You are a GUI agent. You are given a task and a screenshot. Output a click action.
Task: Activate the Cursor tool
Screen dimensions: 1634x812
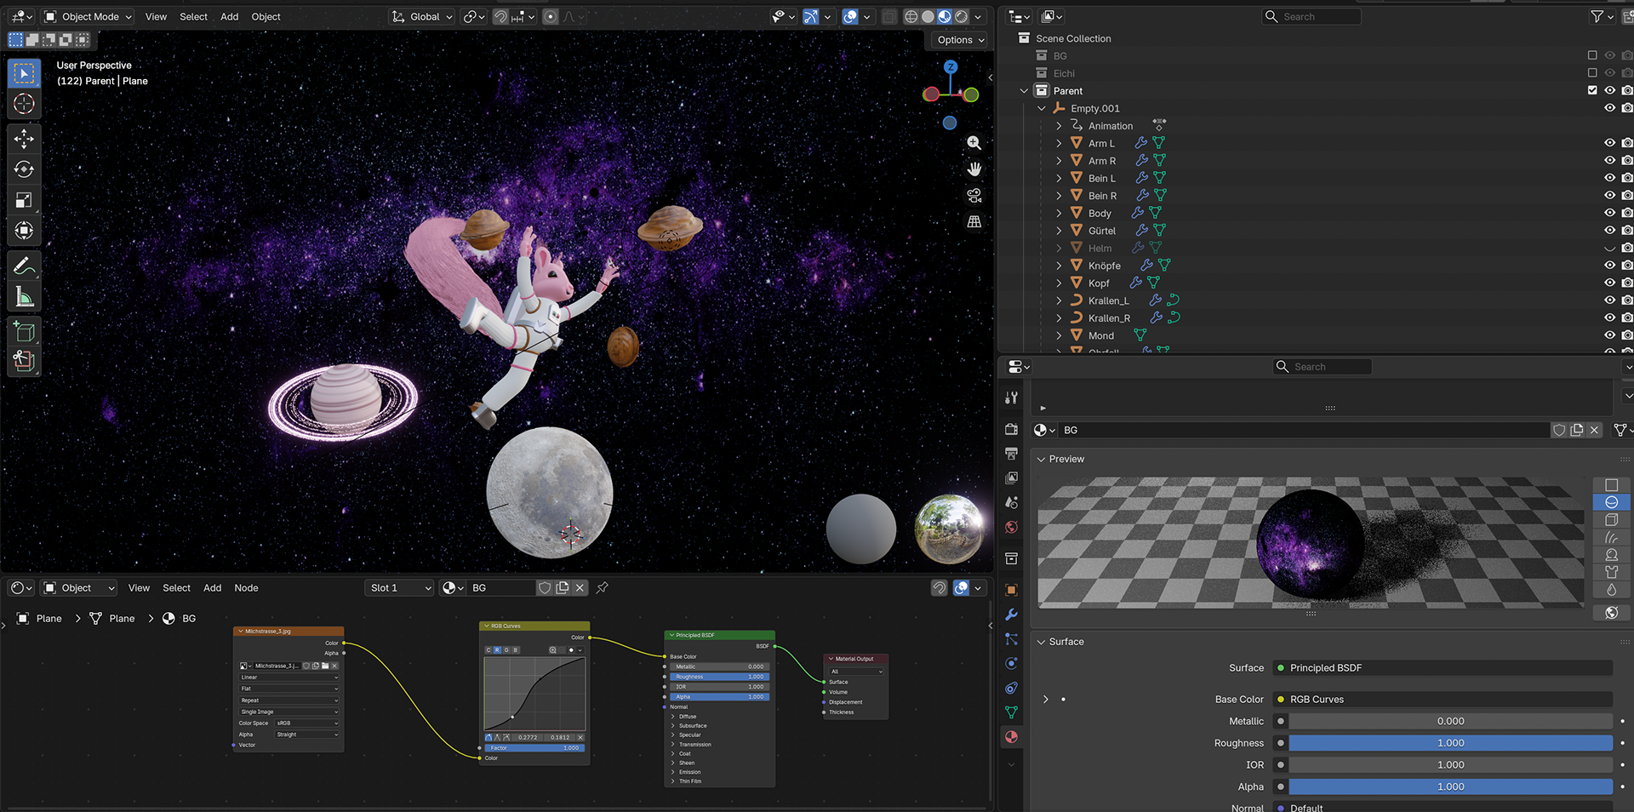(x=24, y=104)
